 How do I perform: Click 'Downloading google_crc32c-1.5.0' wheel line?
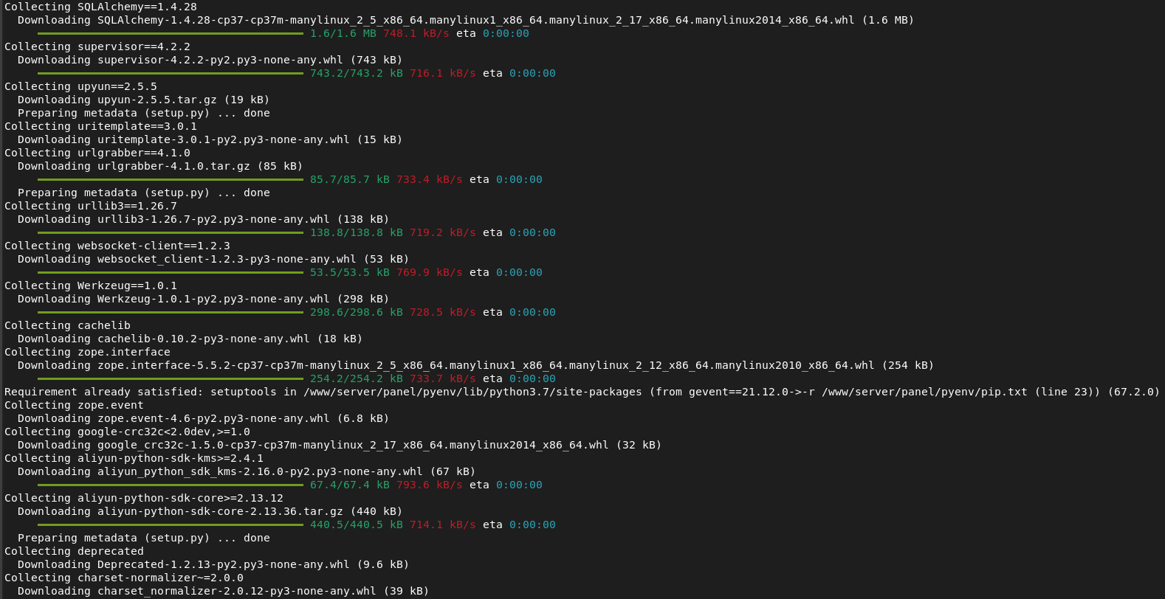click(x=340, y=445)
